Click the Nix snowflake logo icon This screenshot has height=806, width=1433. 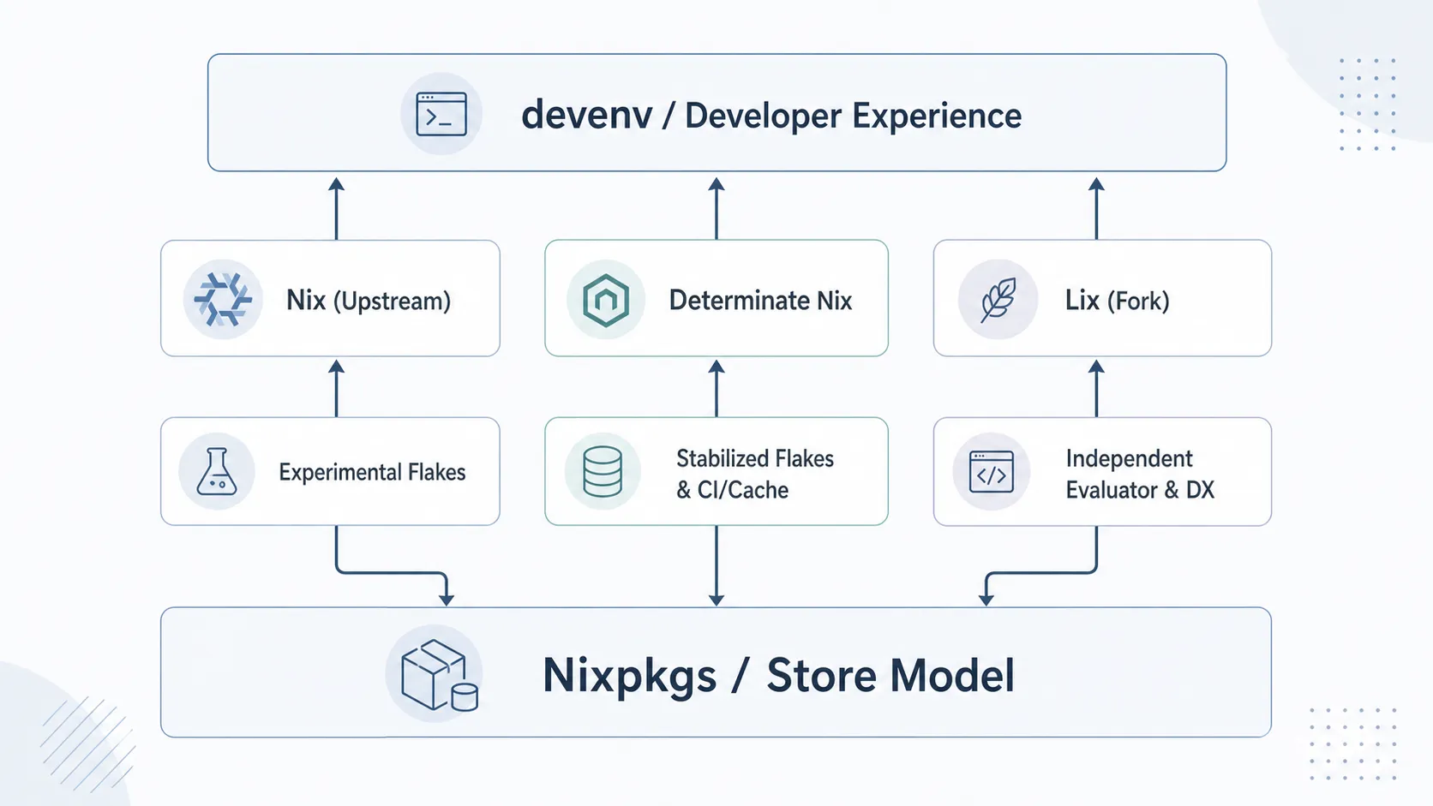(x=223, y=299)
